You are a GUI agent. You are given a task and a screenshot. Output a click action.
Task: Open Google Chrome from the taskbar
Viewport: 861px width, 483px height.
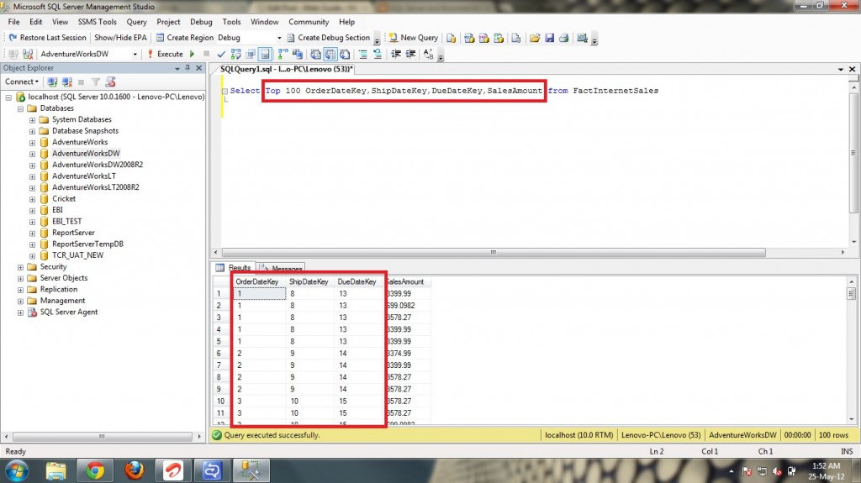[94, 470]
